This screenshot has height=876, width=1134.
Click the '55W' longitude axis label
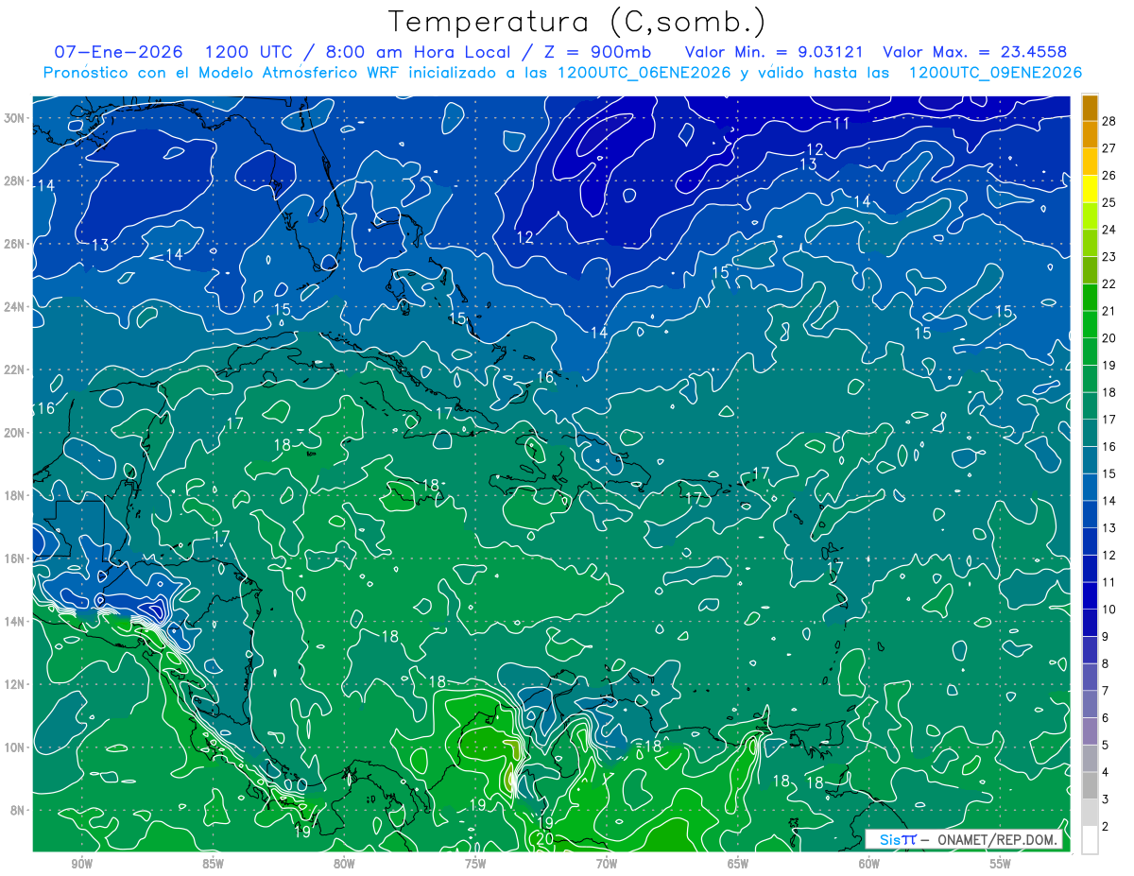[1001, 864]
